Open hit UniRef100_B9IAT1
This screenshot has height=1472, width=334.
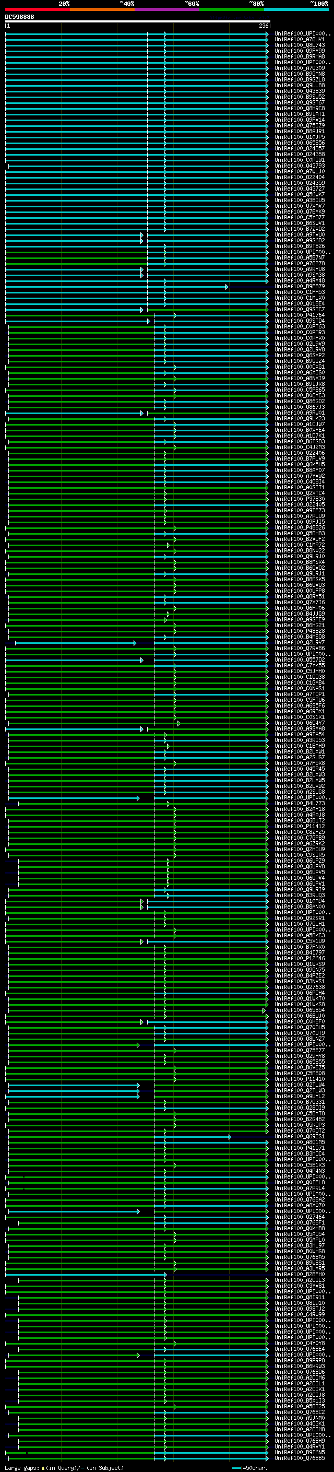click(300, 114)
